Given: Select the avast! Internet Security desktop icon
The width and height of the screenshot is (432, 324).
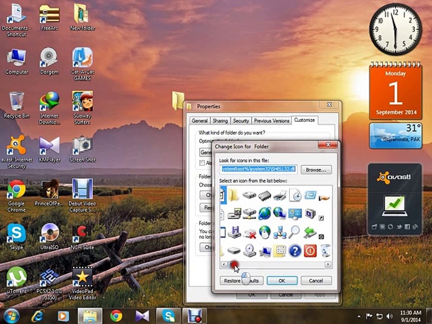Looking at the screenshot, I should coord(17,152).
